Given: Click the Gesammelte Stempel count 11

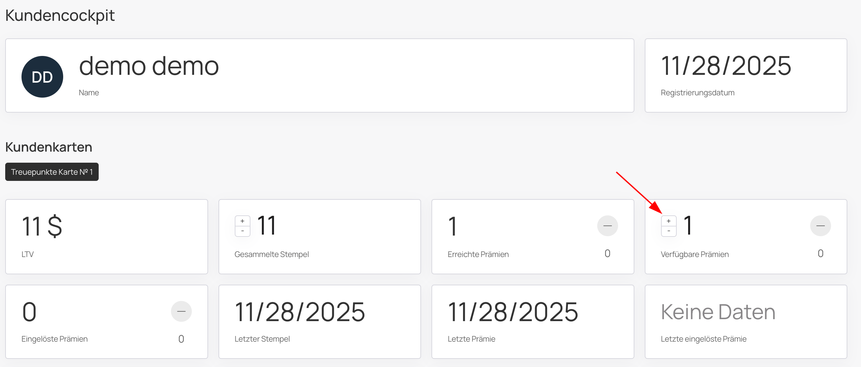Looking at the screenshot, I should pyautogui.click(x=267, y=226).
